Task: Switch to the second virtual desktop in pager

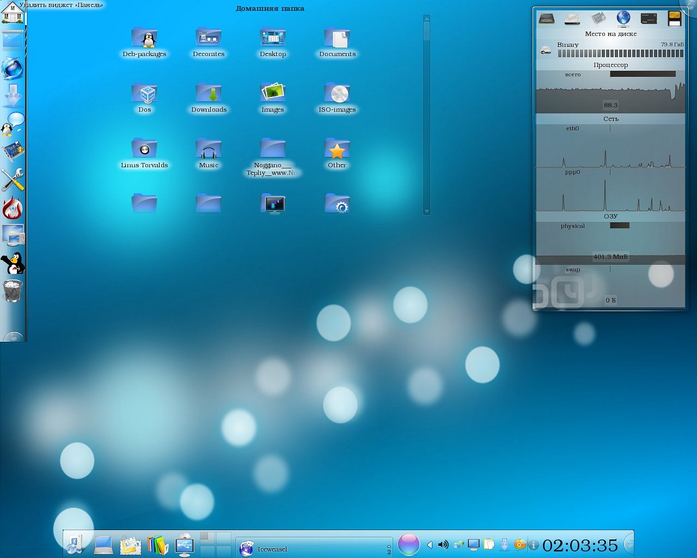Action: tap(224, 538)
